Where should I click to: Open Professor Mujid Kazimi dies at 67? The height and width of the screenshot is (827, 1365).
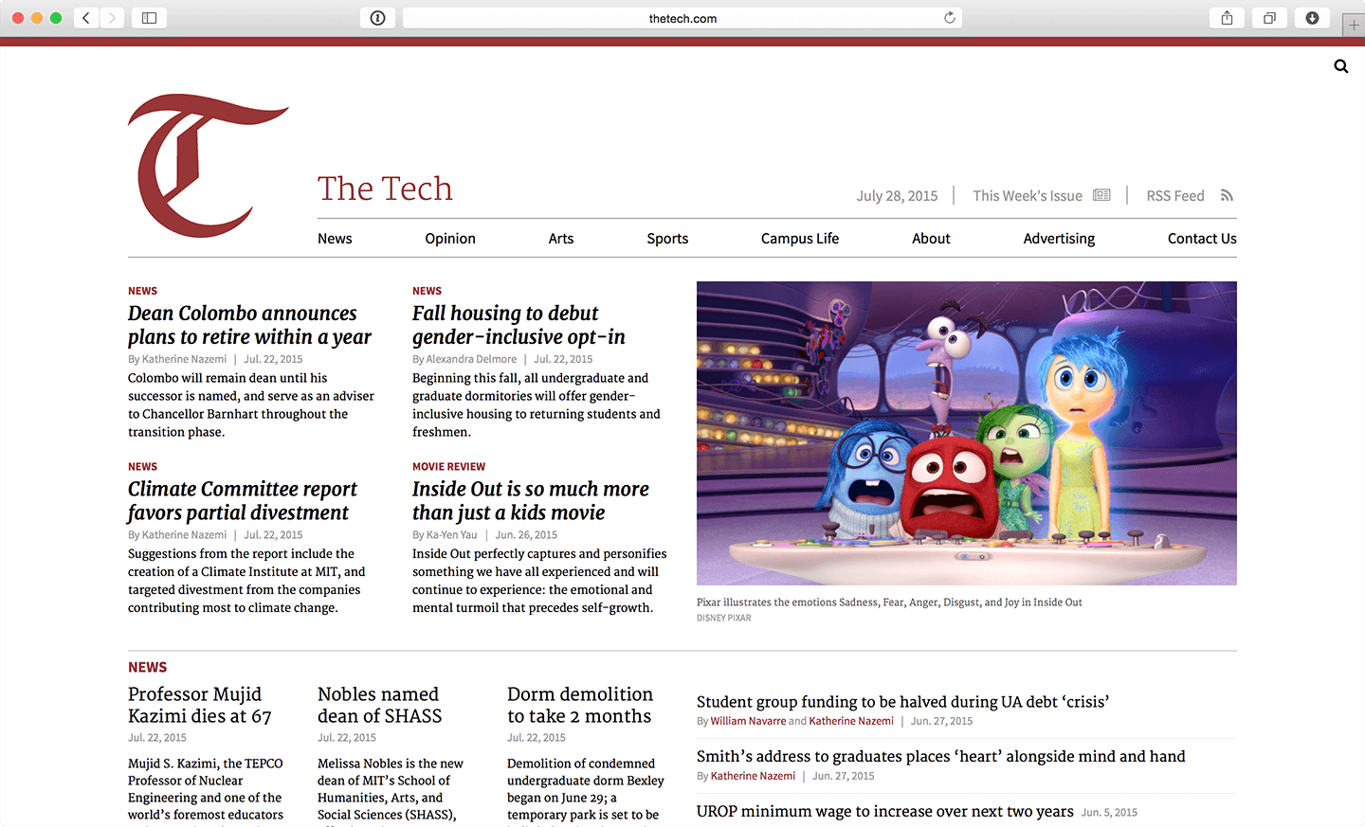click(x=200, y=705)
